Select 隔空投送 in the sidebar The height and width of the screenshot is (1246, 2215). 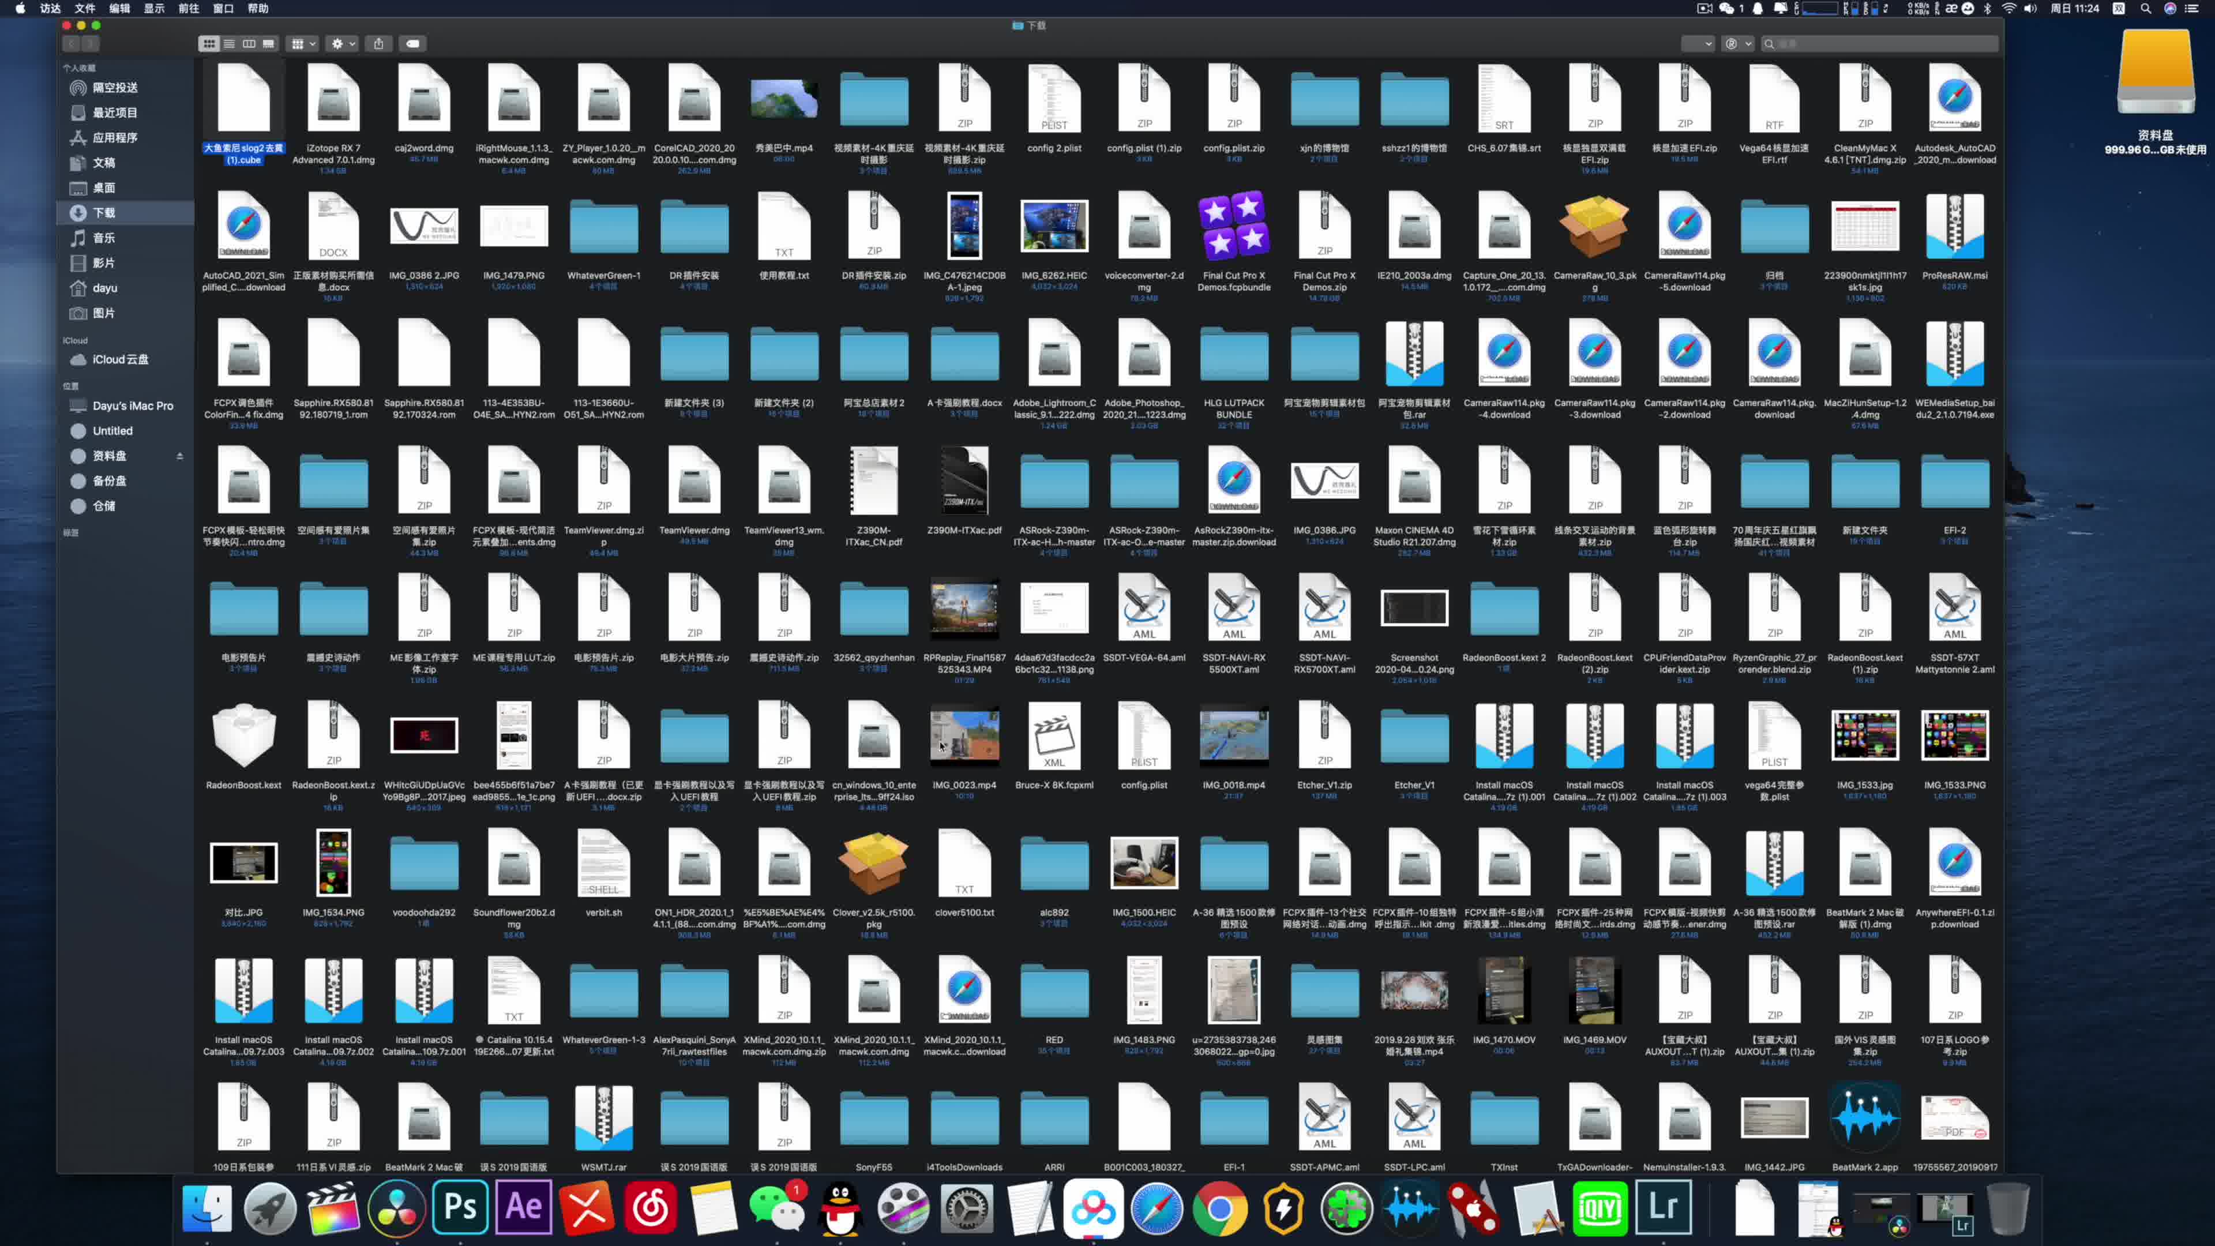click(x=126, y=88)
